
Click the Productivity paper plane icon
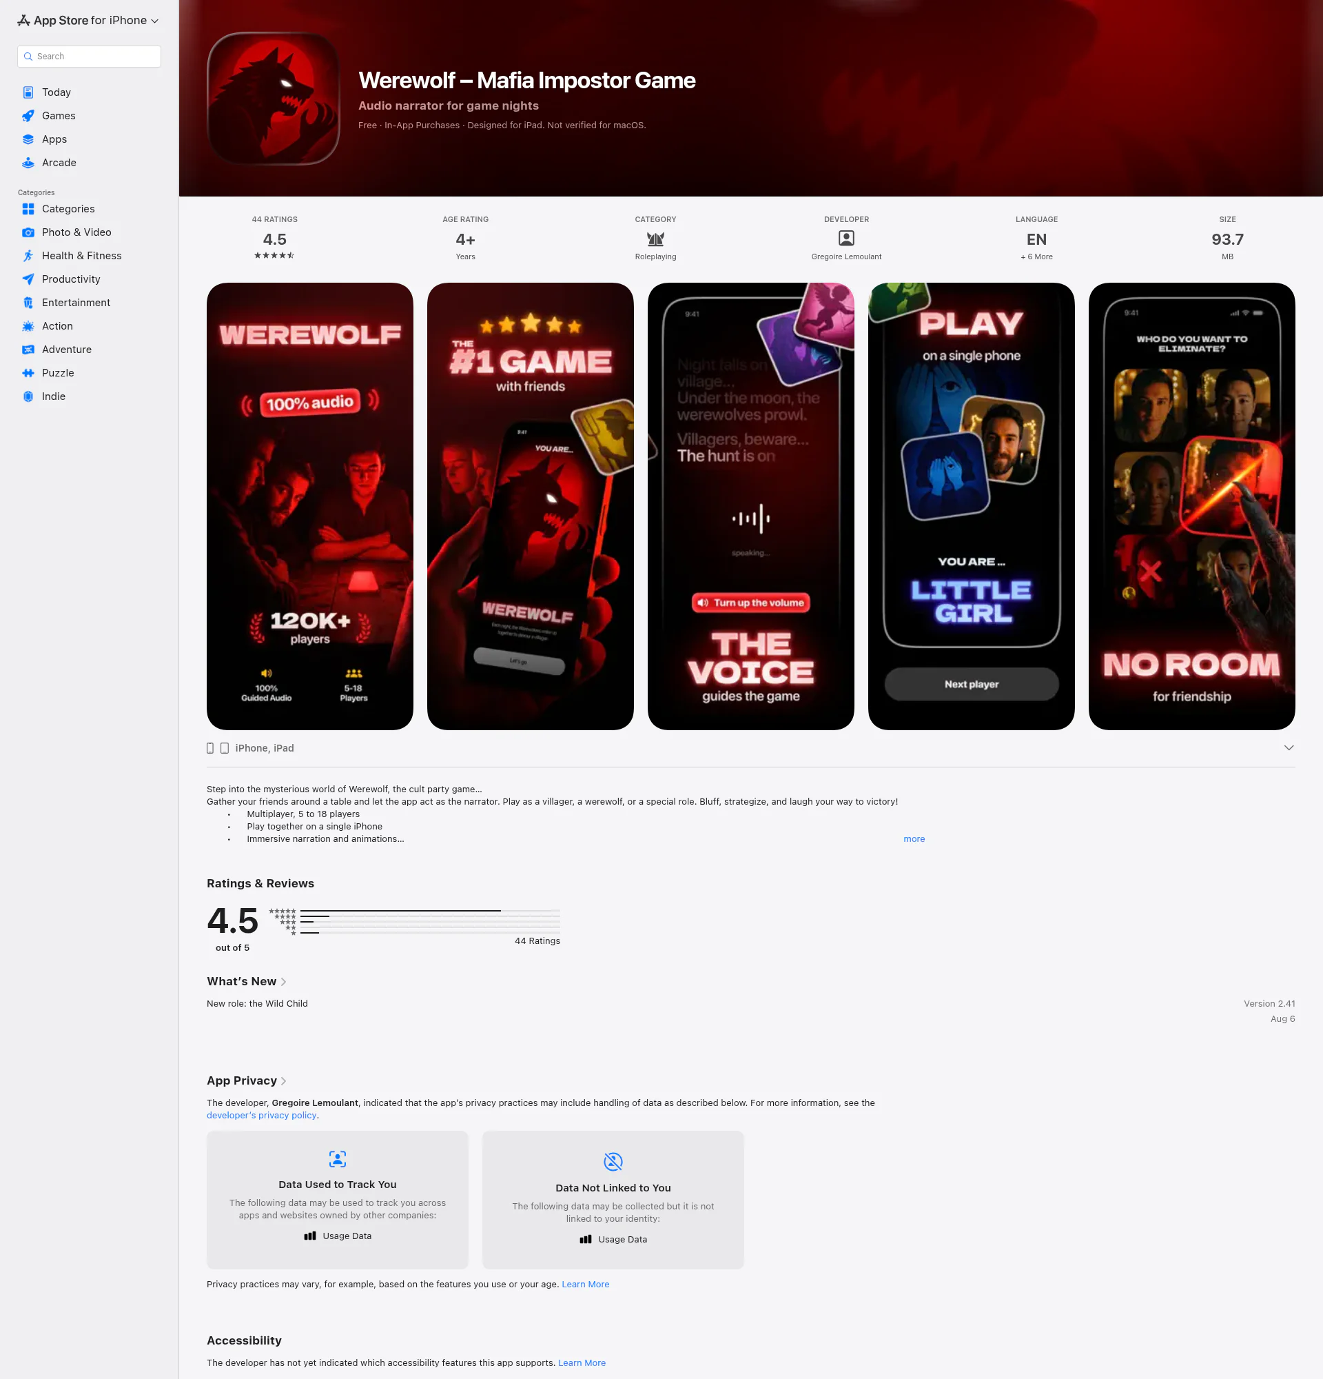pyautogui.click(x=28, y=279)
